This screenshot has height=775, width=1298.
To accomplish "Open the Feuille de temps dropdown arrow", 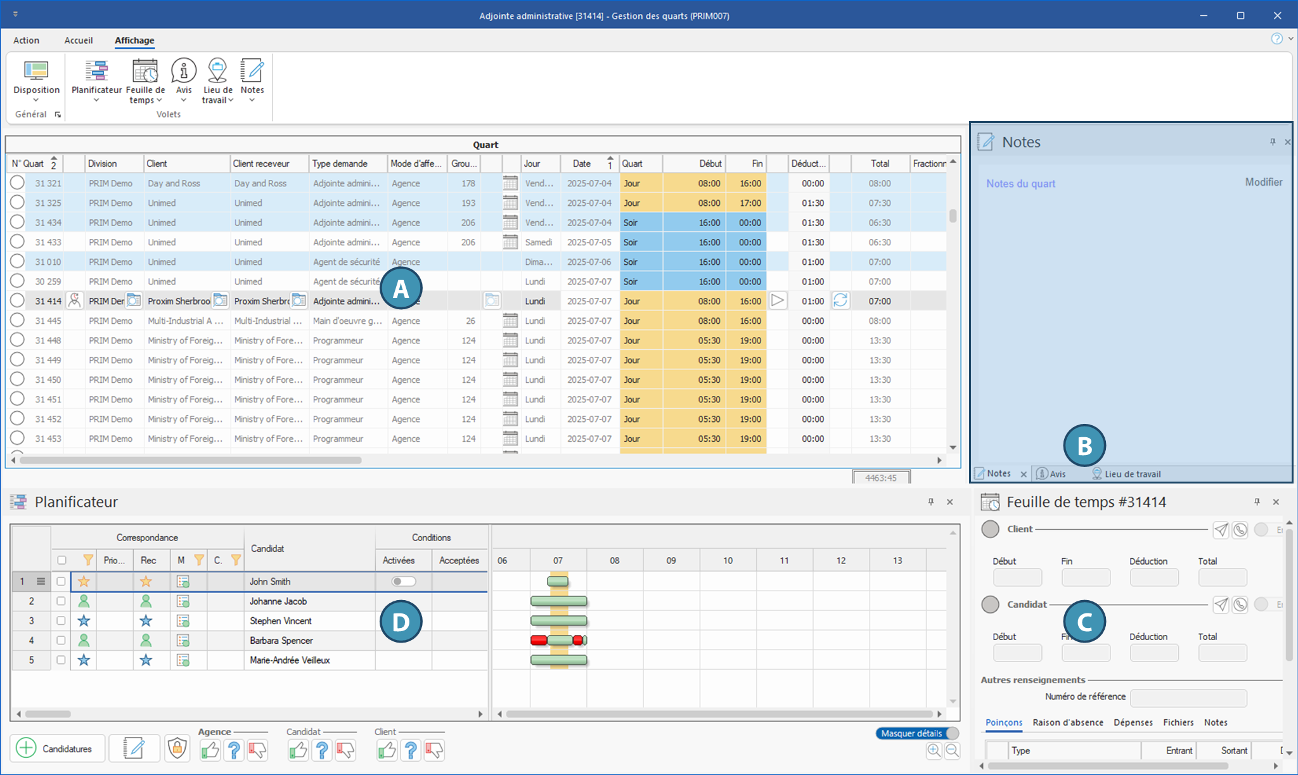I will (x=159, y=100).
